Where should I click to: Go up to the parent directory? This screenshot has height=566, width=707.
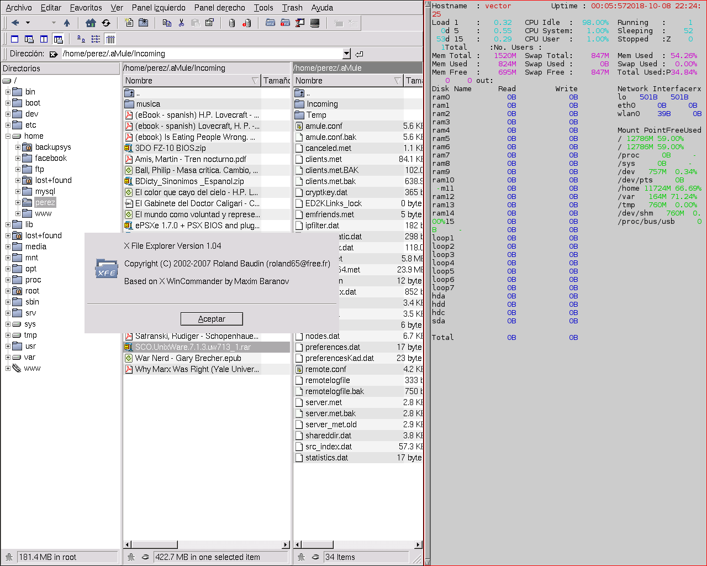click(67, 23)
